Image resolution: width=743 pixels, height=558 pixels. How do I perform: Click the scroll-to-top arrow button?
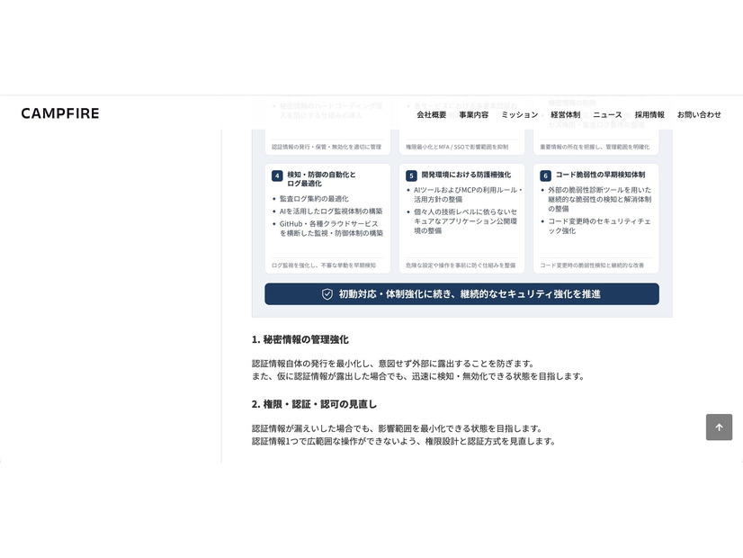click(x=719, y=427)
